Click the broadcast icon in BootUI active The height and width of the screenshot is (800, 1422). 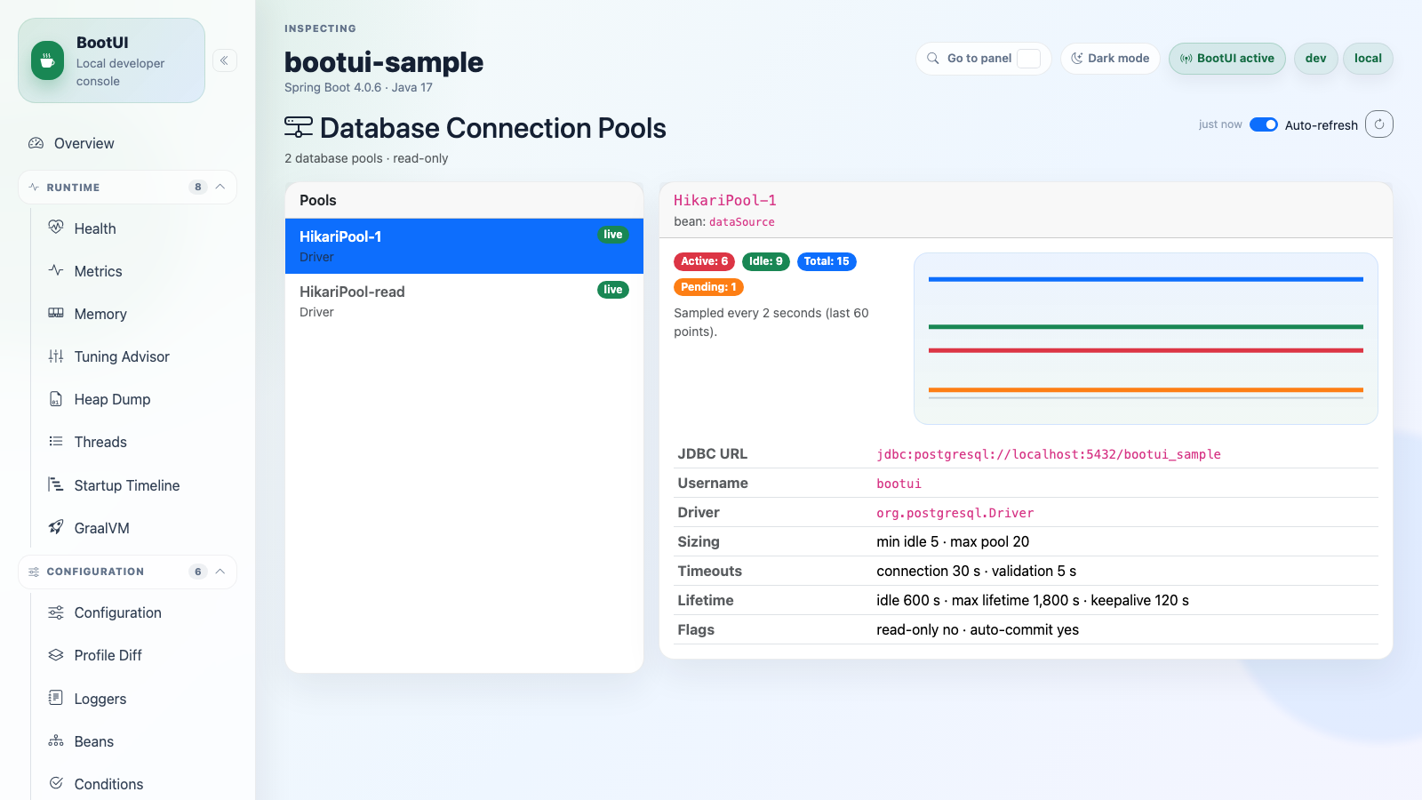point(1186,59)
